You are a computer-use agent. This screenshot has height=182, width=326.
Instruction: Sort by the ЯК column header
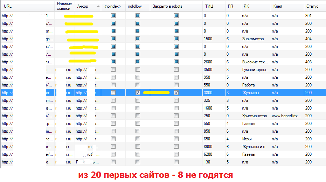coord(247,6)
